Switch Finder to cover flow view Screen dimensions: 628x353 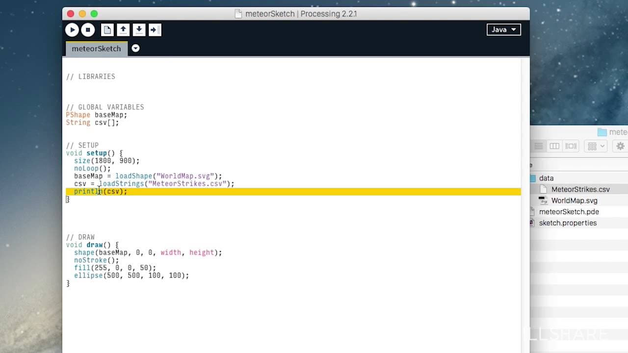coord(571,146)
